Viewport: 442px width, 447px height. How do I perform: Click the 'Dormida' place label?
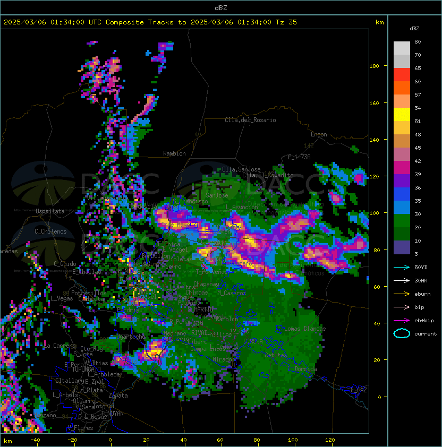click(x=305, y=369)
